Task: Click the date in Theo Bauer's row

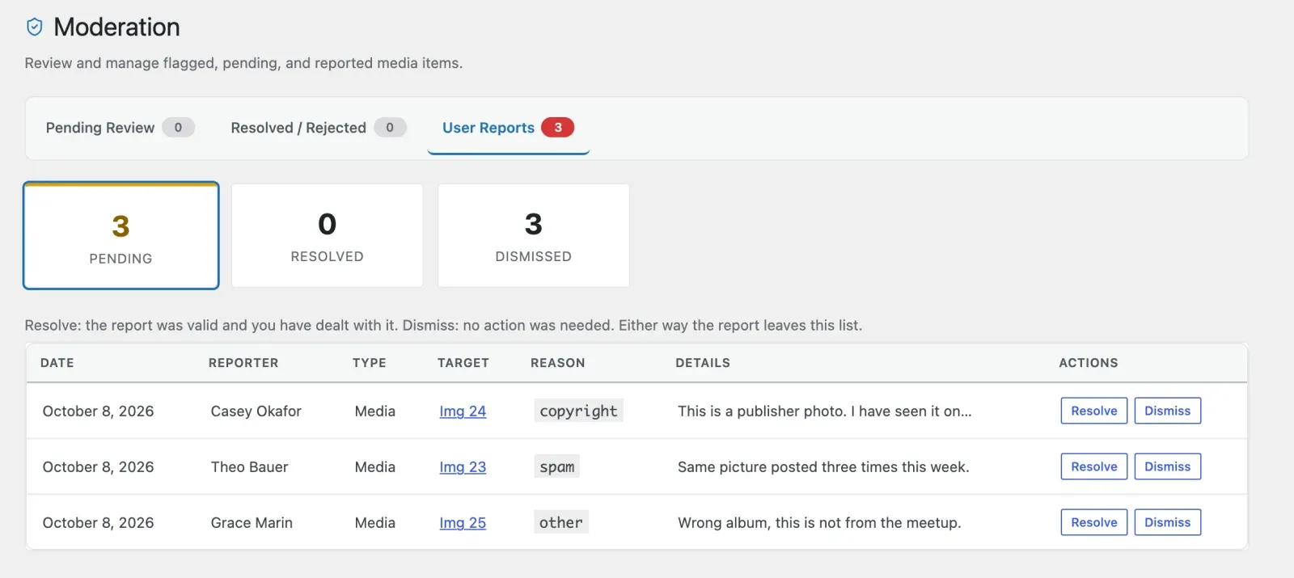Action: click(x=98, y=467)
